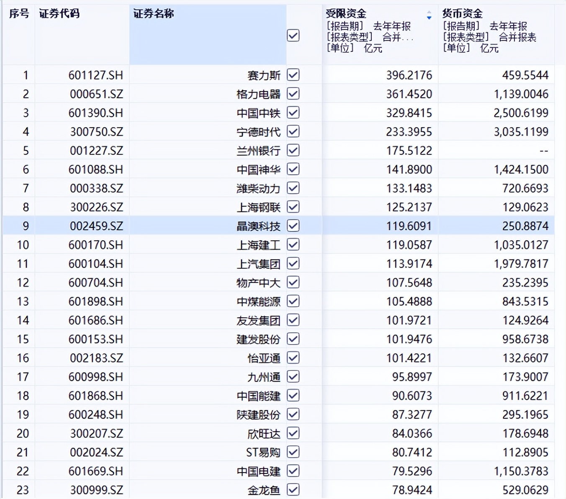Viewport: 566px width, 499px height.
Task: Select the 证券代码 column header
Action: [x=59, y=14]
